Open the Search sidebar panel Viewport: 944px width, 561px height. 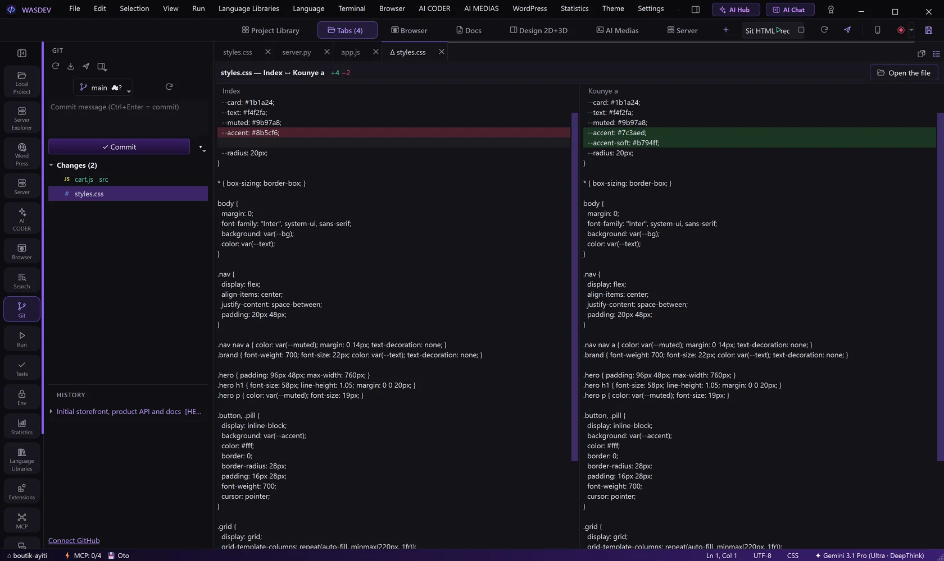pyautogui.click(x=22, y=280)
